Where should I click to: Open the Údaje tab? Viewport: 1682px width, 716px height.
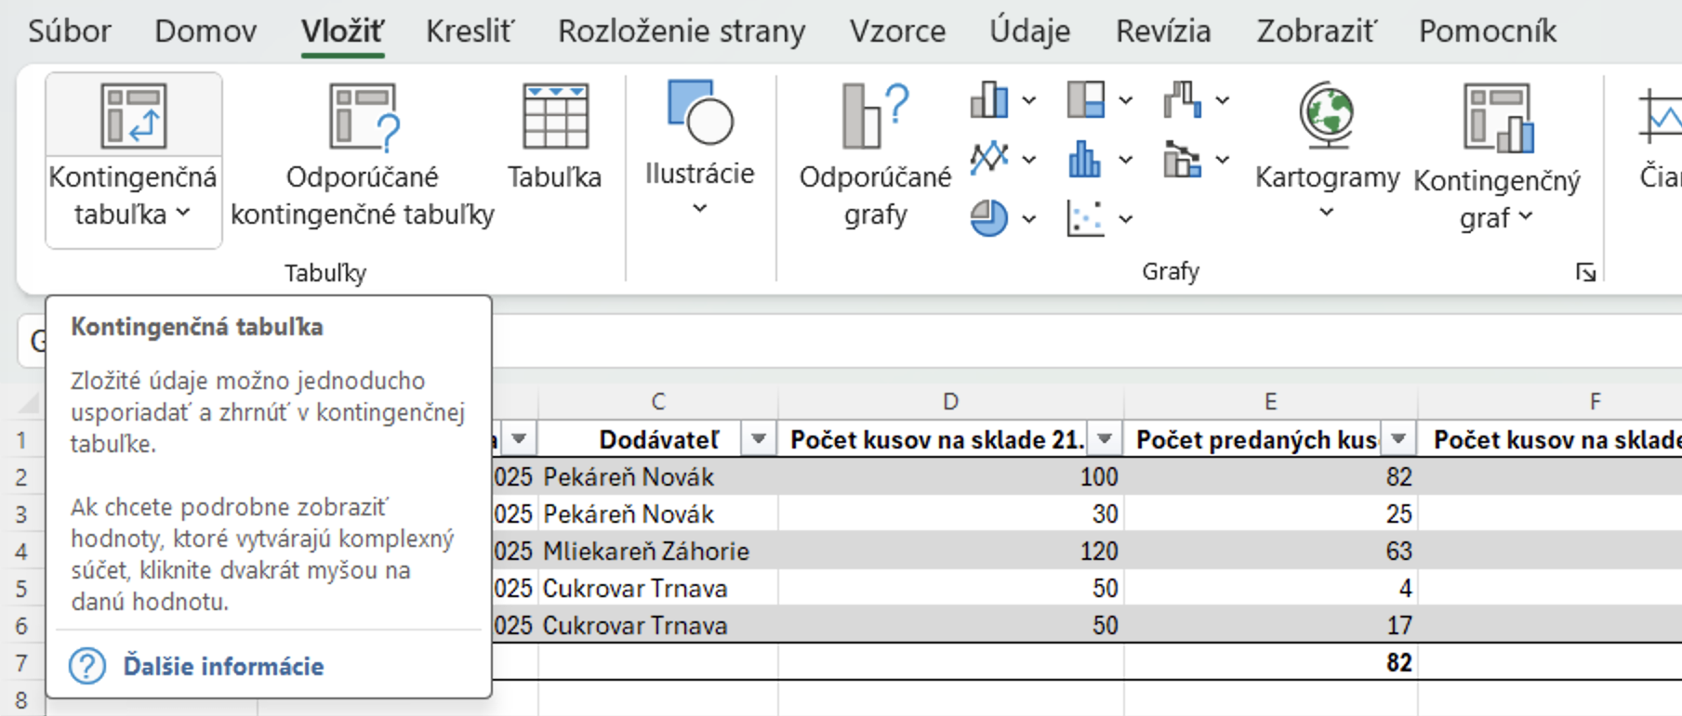click(1030, 31)
